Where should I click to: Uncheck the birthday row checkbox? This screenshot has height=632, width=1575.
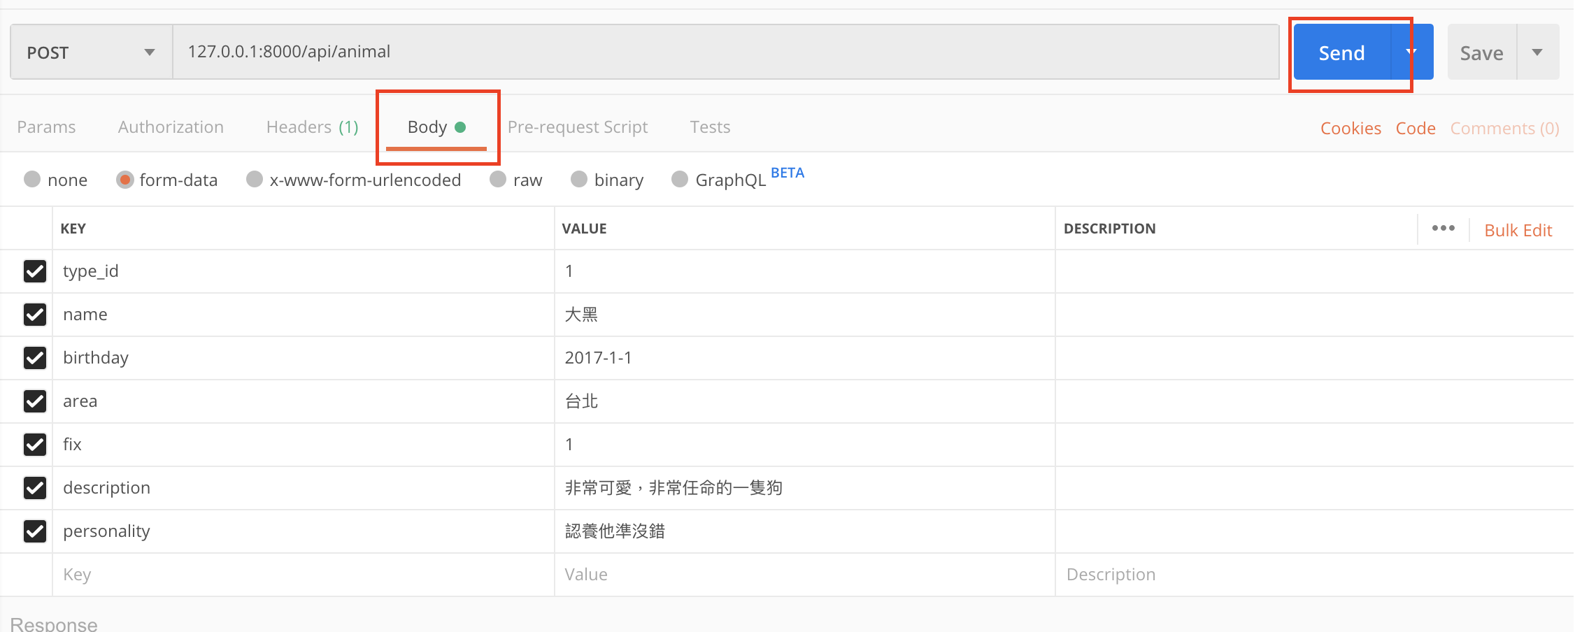35,358
